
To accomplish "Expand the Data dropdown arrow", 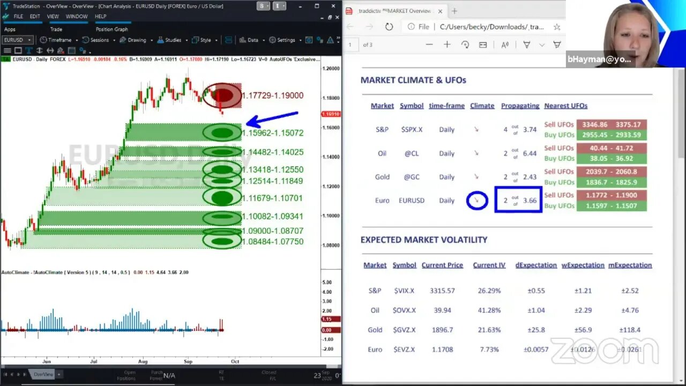I will 264,40.
